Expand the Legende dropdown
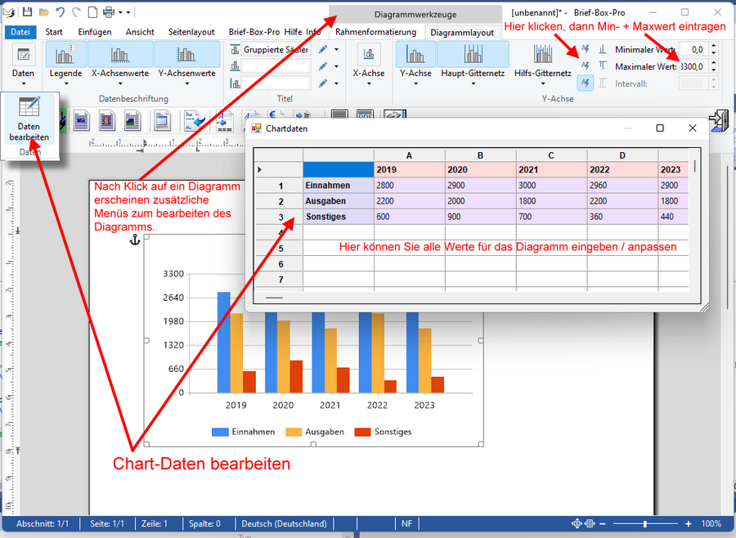The width and height of the screenshot is (736, 538). tap(65, 61)
